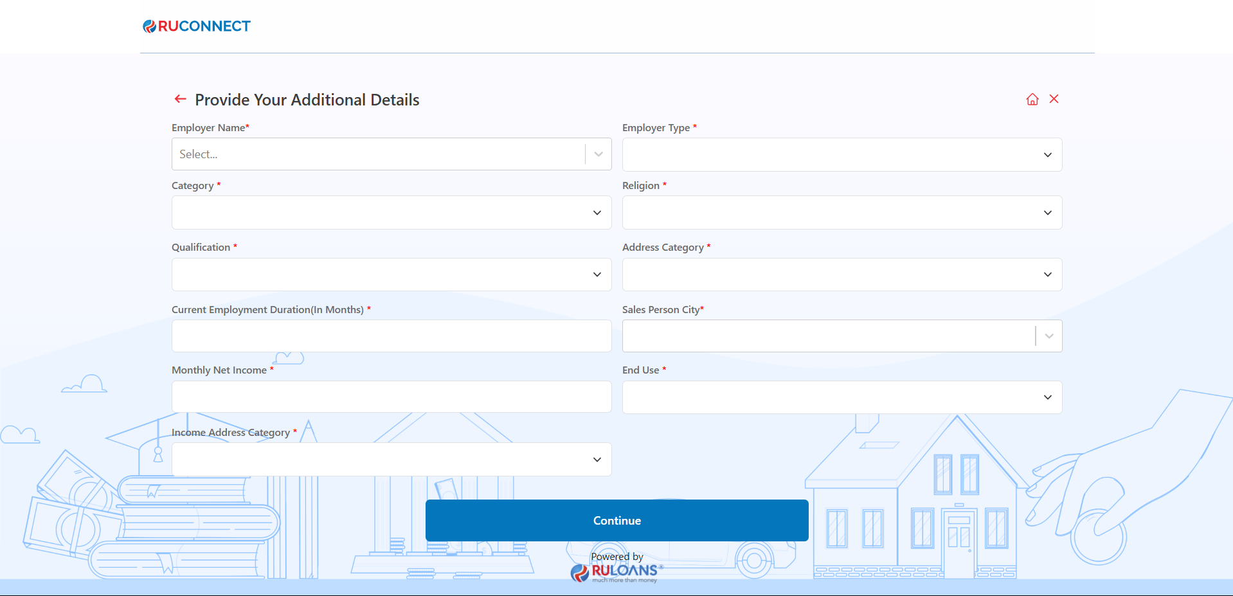Go to home via house icon
The height and width of the screenshot is (596, 1233).
tap(1032, 99)
